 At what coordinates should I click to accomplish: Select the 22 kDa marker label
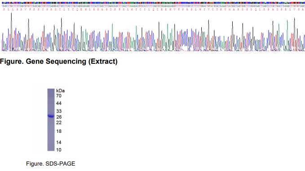click(59, 123)
